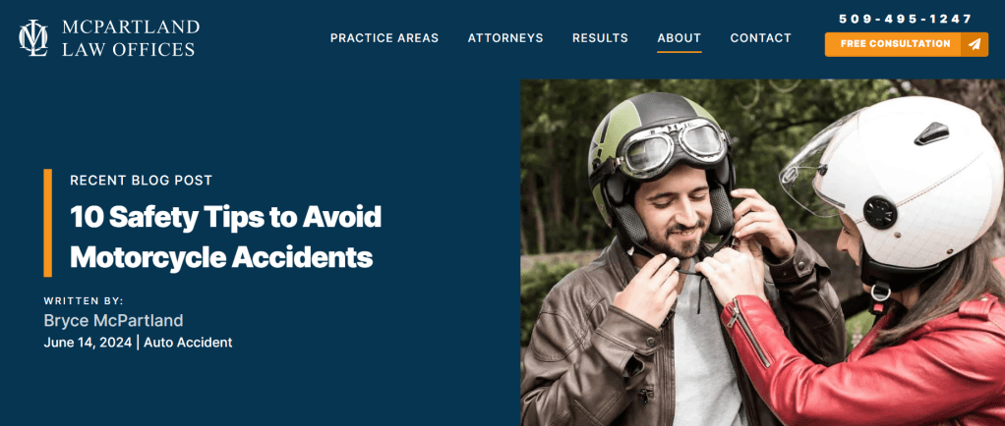The height and width of the screenshot is (426, 1005).
Task: Click the McPartland Law Offices wordmark
Action: pyautogui.click(x=131, y=37)
